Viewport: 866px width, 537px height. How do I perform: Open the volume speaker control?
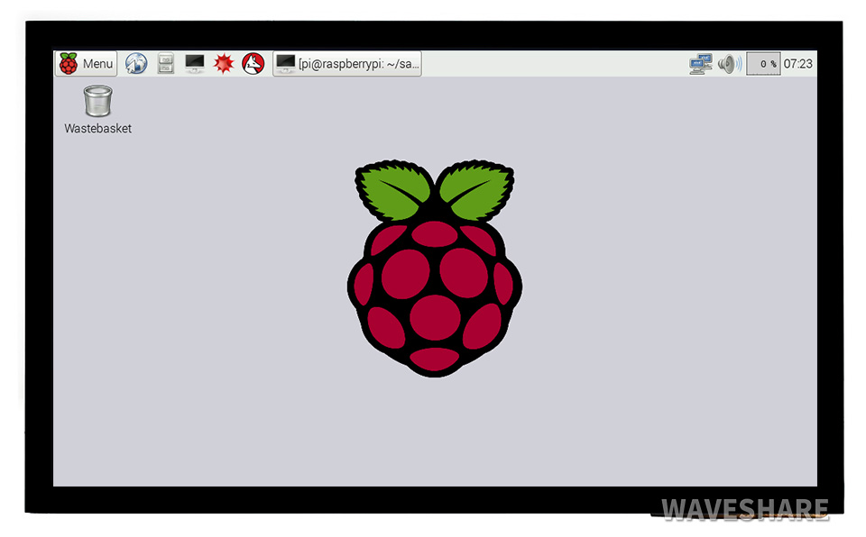[729, 64]
